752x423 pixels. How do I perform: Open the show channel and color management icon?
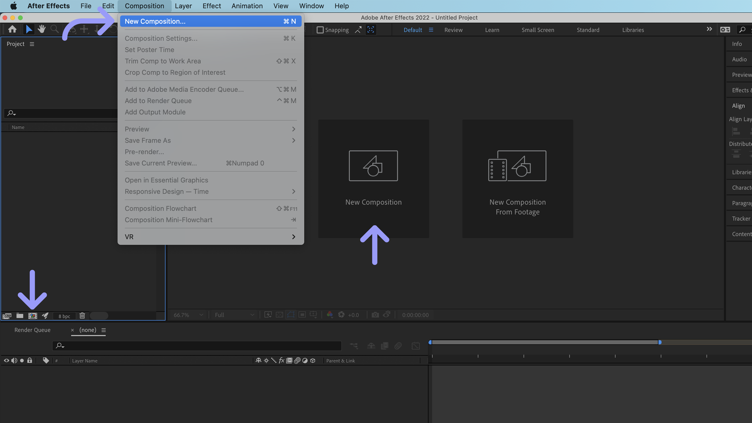[330, 315]
